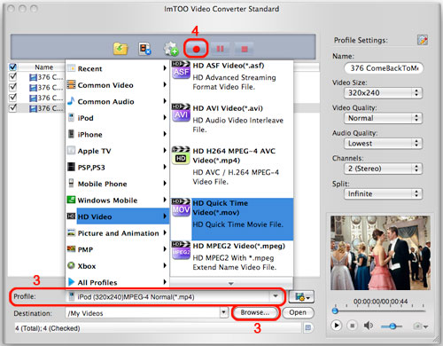Open the Channels dropdown
Viewport: 443px width, 346px height.
[x=383, y=169]
